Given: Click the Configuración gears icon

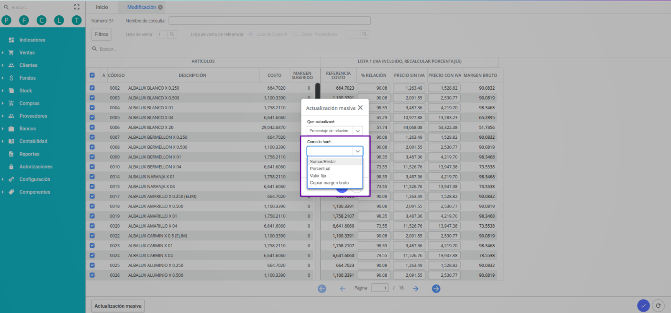Looking at the screenshot, I should pos(11,179).
